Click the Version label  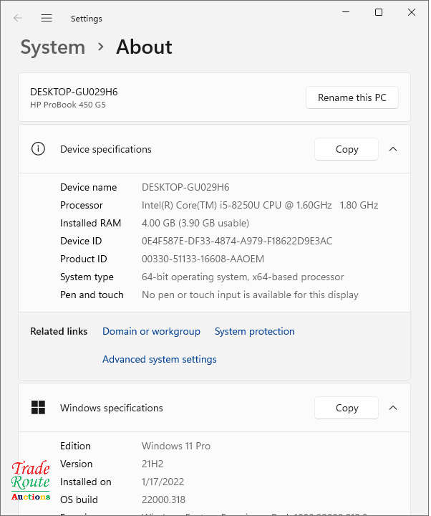point(77,464)
